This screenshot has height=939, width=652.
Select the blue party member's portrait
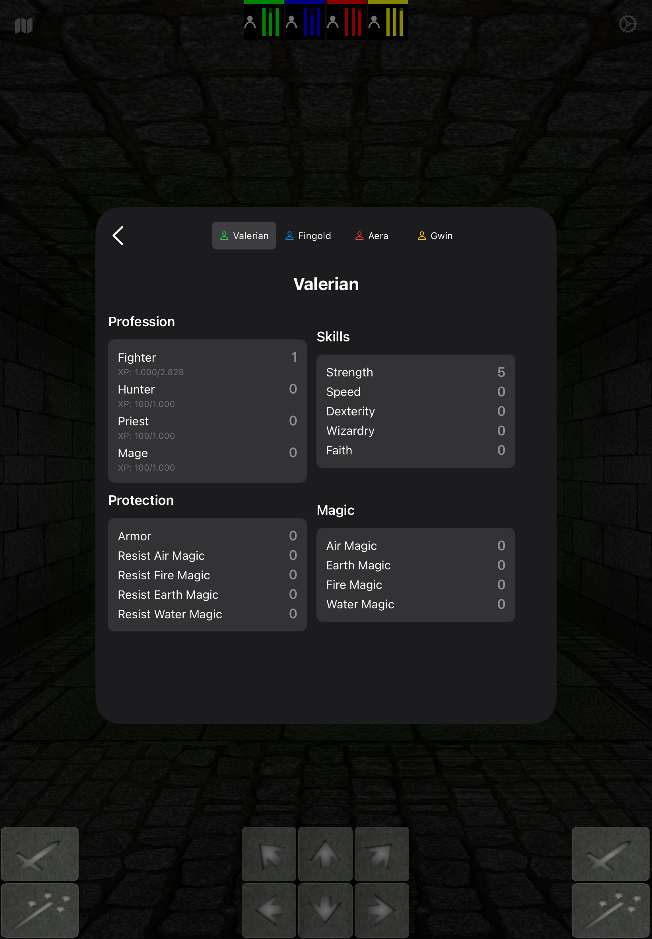(305, 20)
